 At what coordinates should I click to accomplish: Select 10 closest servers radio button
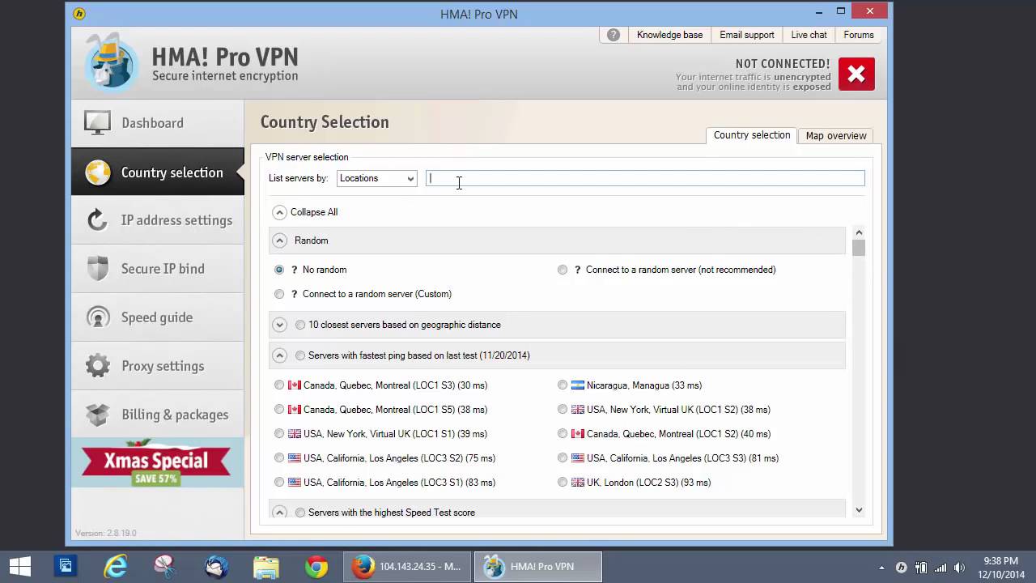coord(300,325)
